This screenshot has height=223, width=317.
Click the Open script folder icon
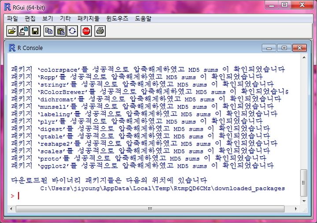click(12, 31)
